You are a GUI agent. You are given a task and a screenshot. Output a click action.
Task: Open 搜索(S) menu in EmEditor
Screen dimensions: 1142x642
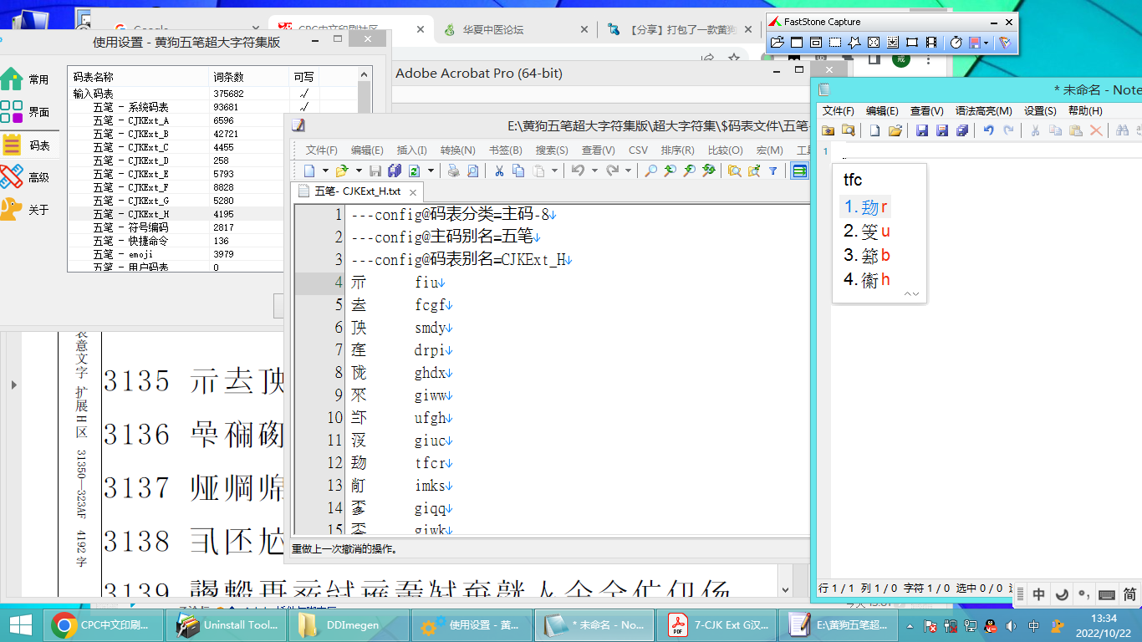(552, 150)
